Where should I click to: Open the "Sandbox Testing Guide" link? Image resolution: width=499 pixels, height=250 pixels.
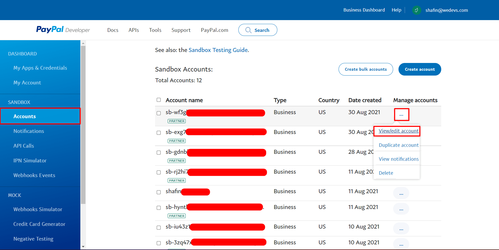click(x=218, y=50)
